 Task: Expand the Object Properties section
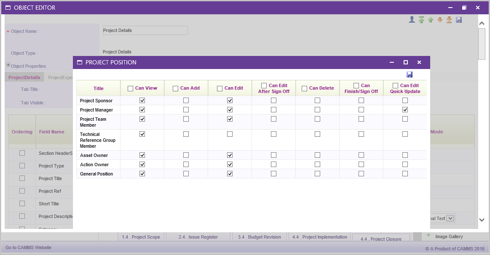(8, 65)
